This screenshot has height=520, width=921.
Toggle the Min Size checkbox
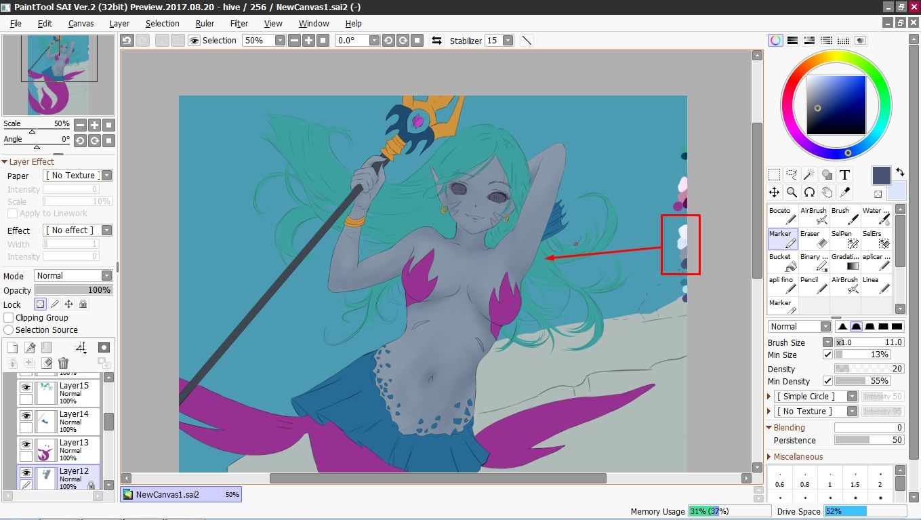pos(827,355)
